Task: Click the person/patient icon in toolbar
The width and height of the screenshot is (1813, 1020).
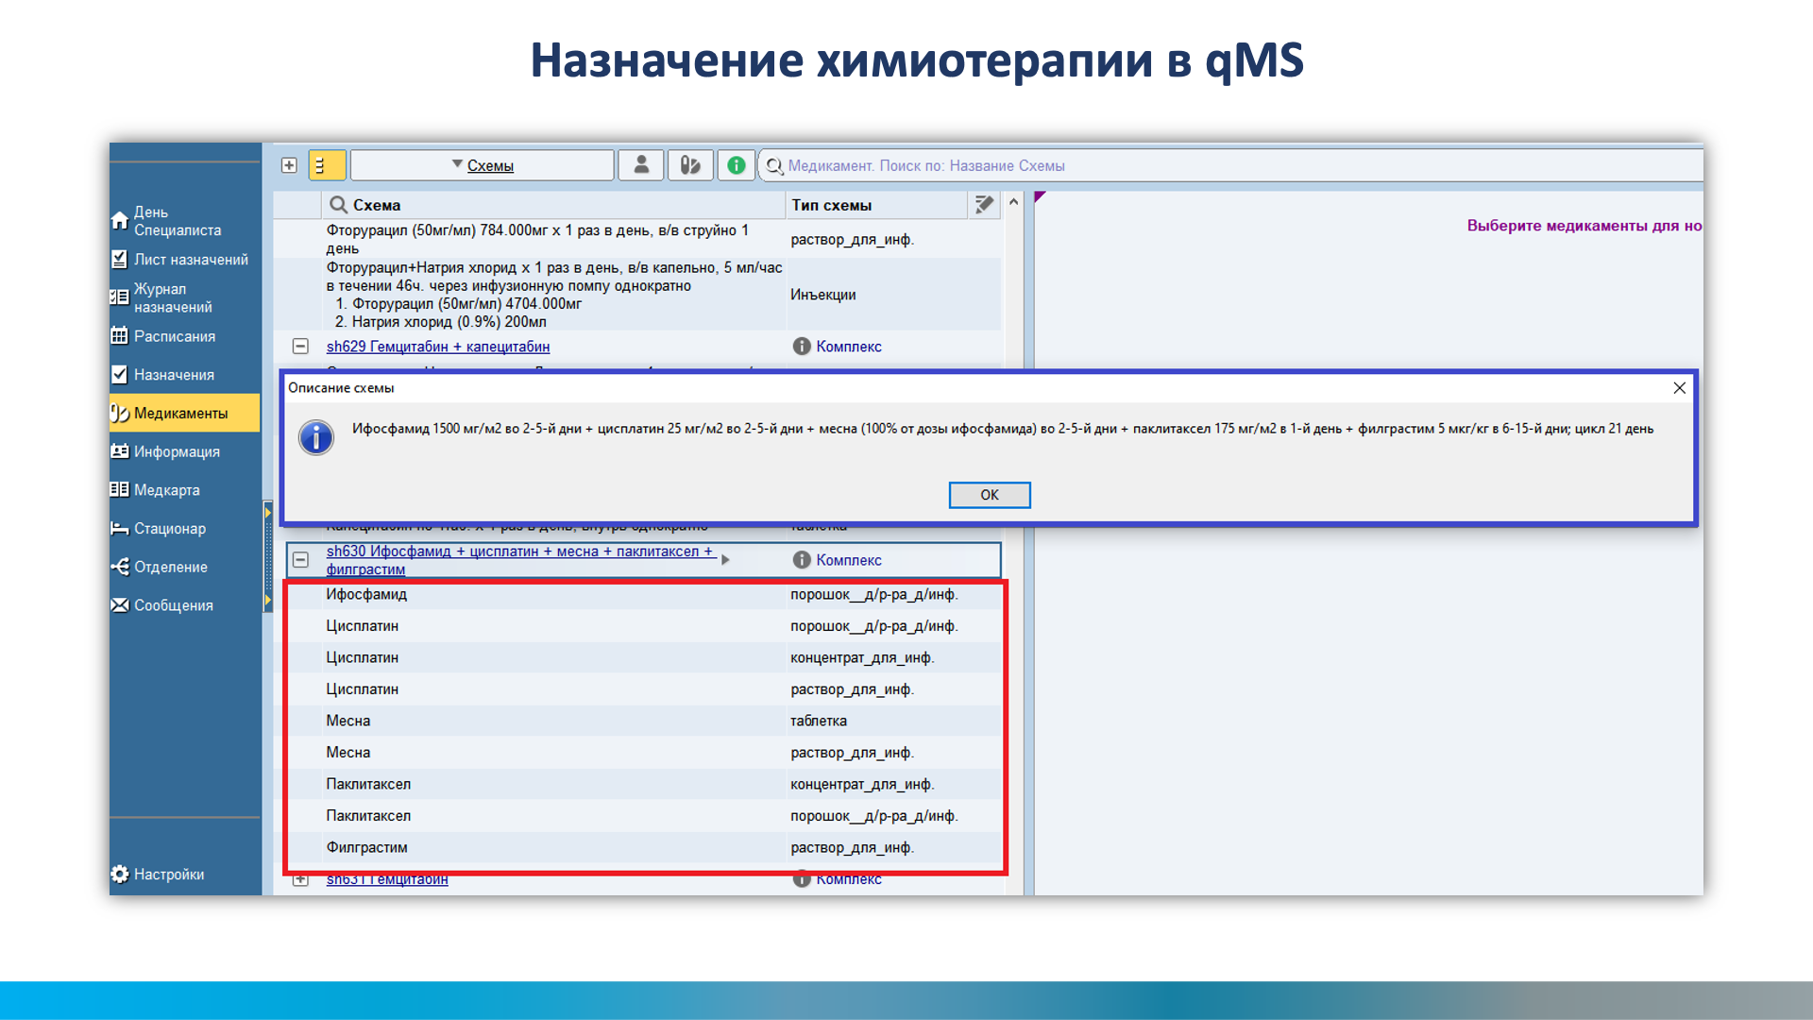Action: coord(641,165)
